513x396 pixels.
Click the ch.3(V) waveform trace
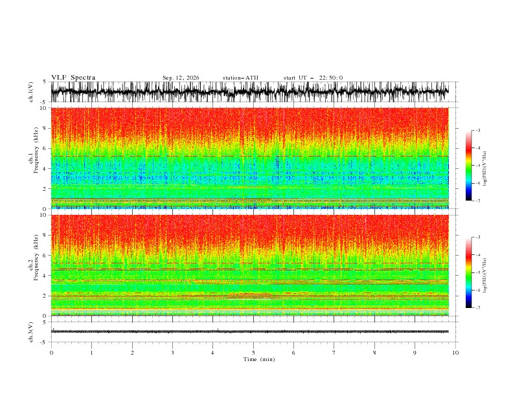tap(249, 332)
